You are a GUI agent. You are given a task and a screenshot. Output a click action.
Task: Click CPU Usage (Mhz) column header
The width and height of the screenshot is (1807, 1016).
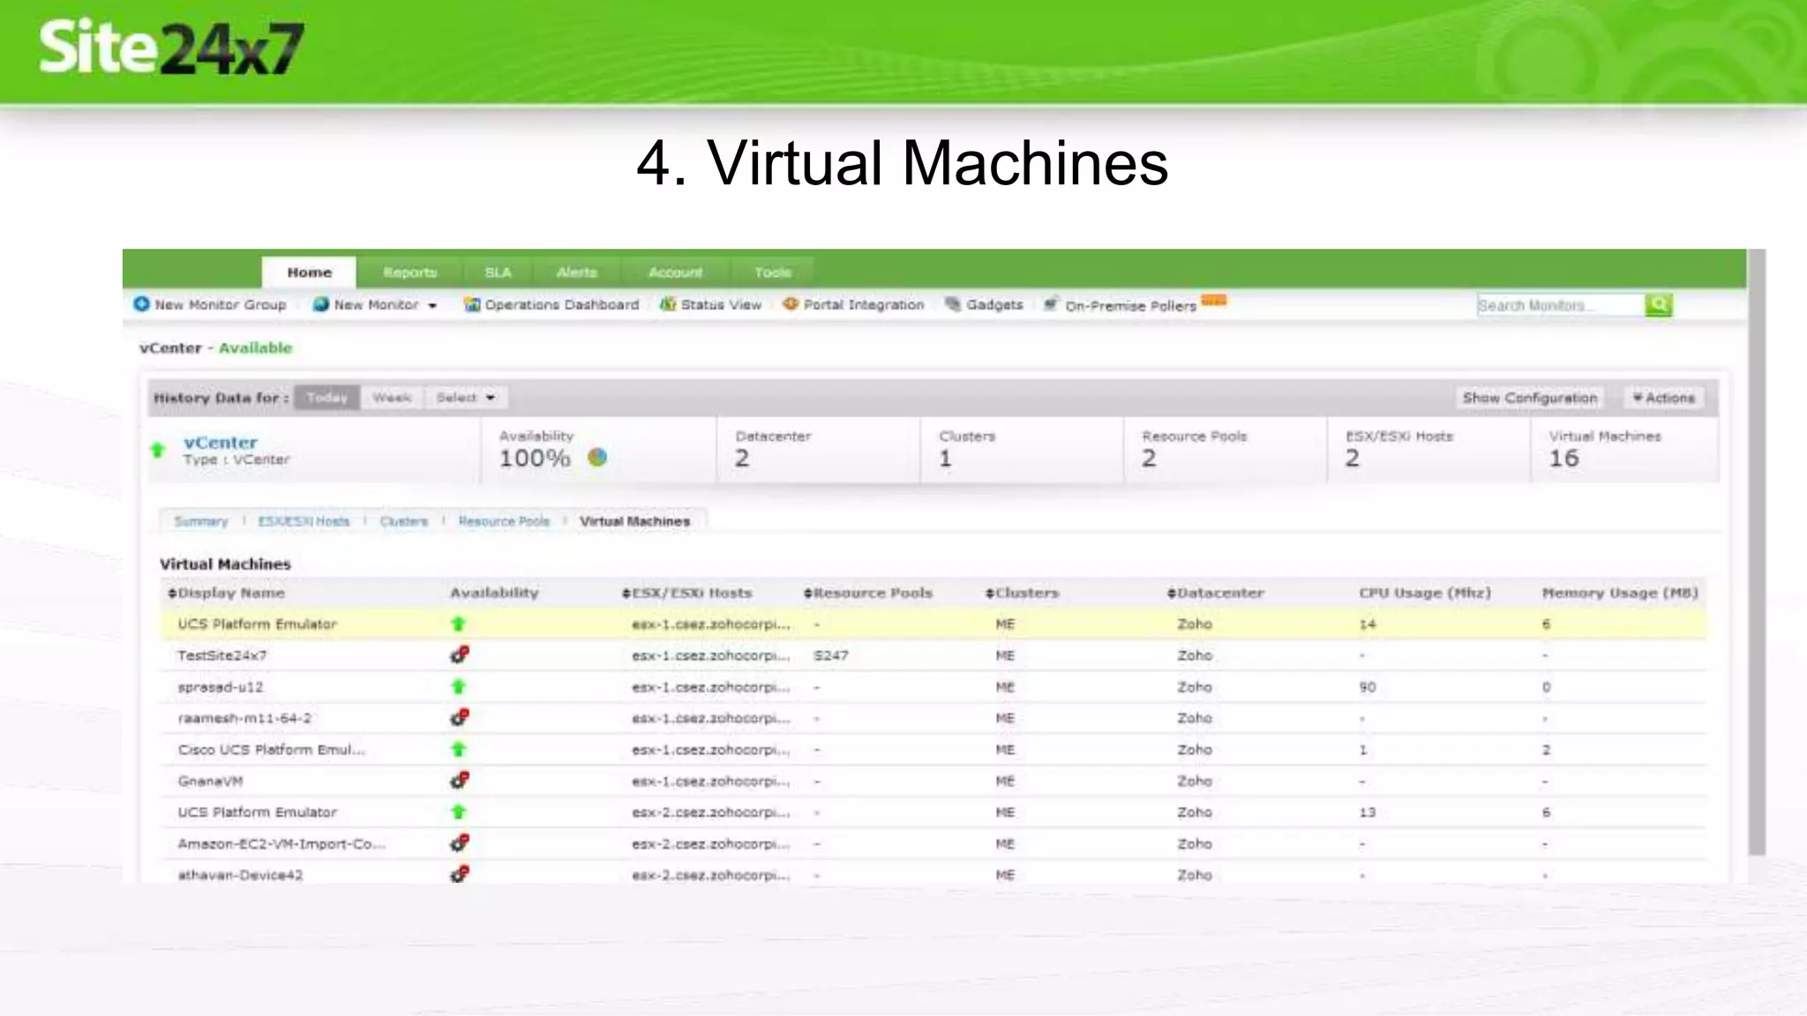coord(1425,593)
